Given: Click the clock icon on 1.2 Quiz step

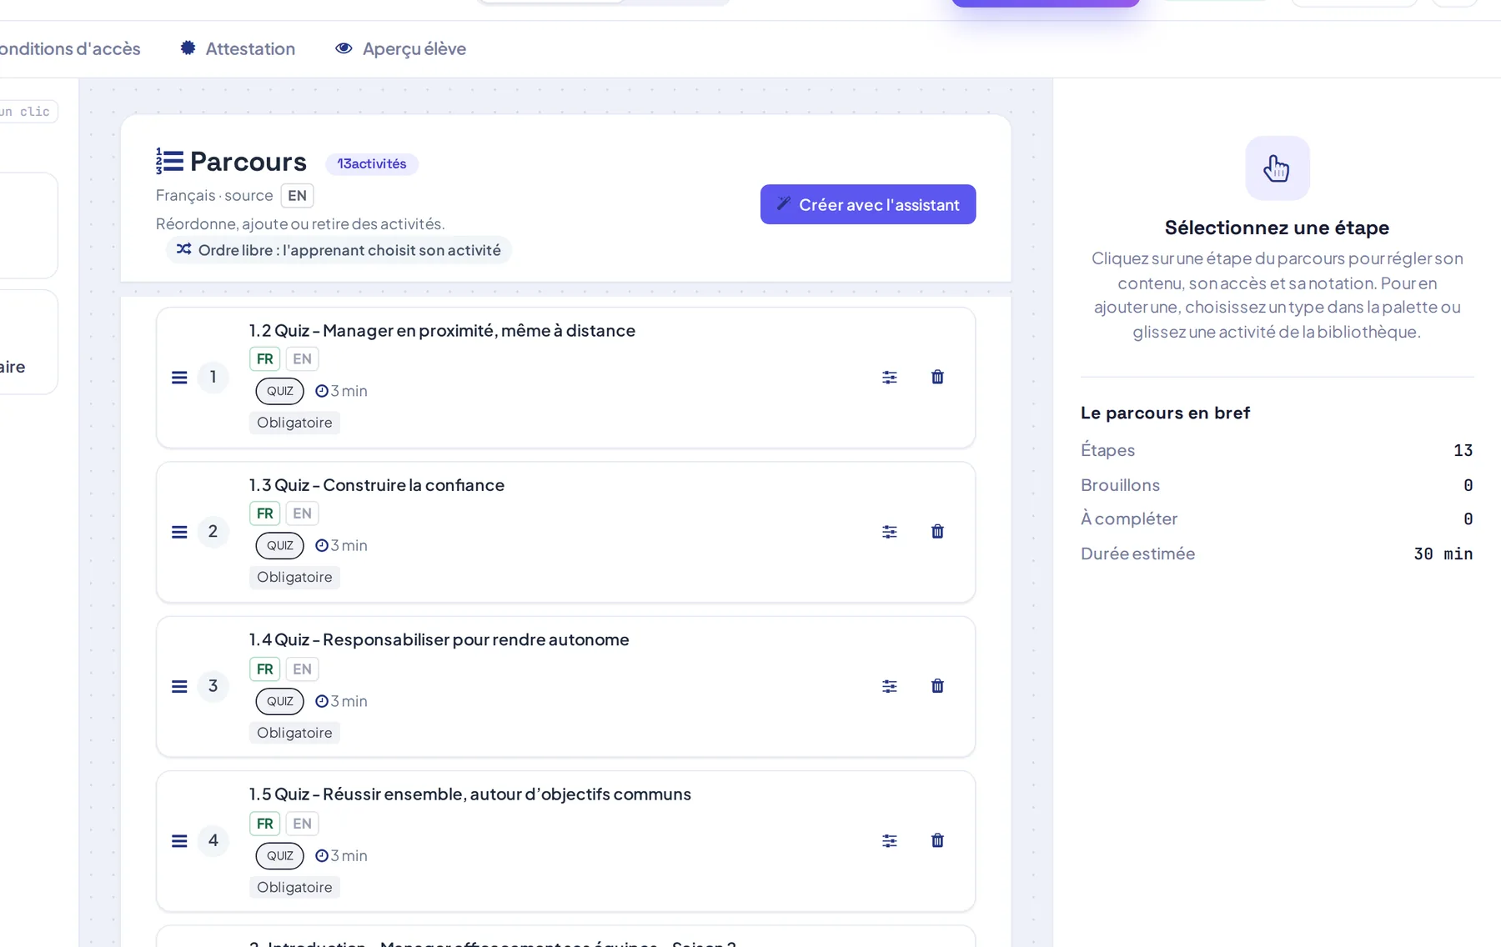Looking at the screenshot, I should [321, 391].
